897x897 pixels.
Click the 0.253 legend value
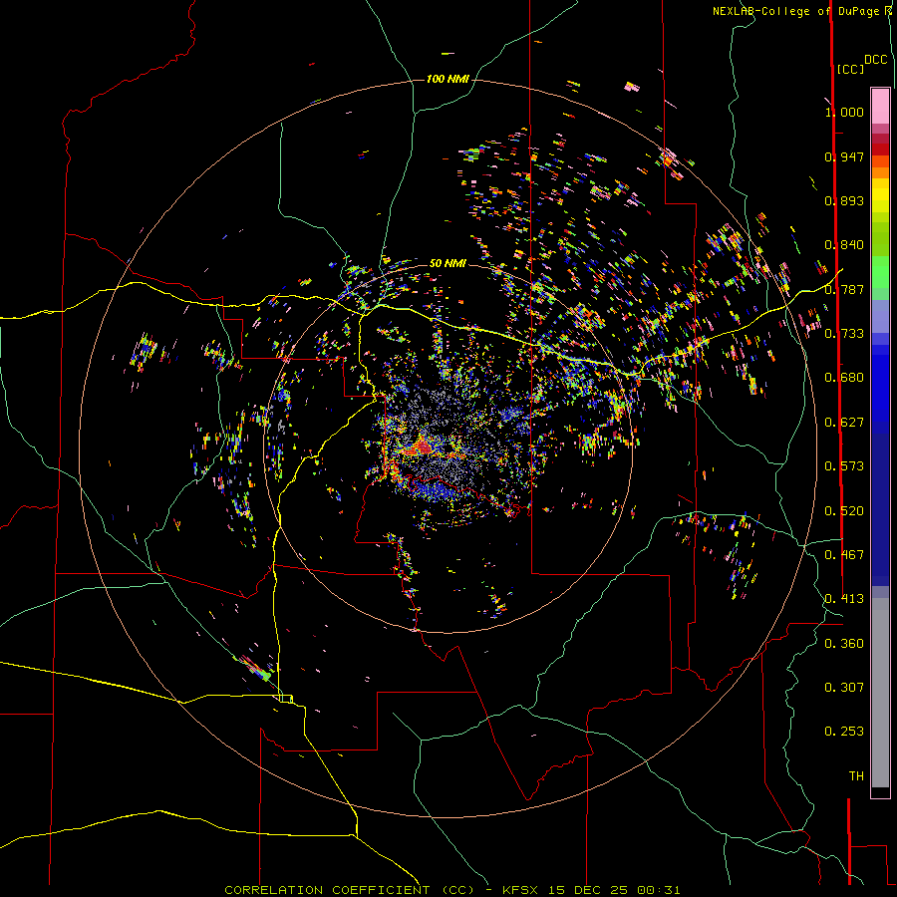(x=844, y=732)
